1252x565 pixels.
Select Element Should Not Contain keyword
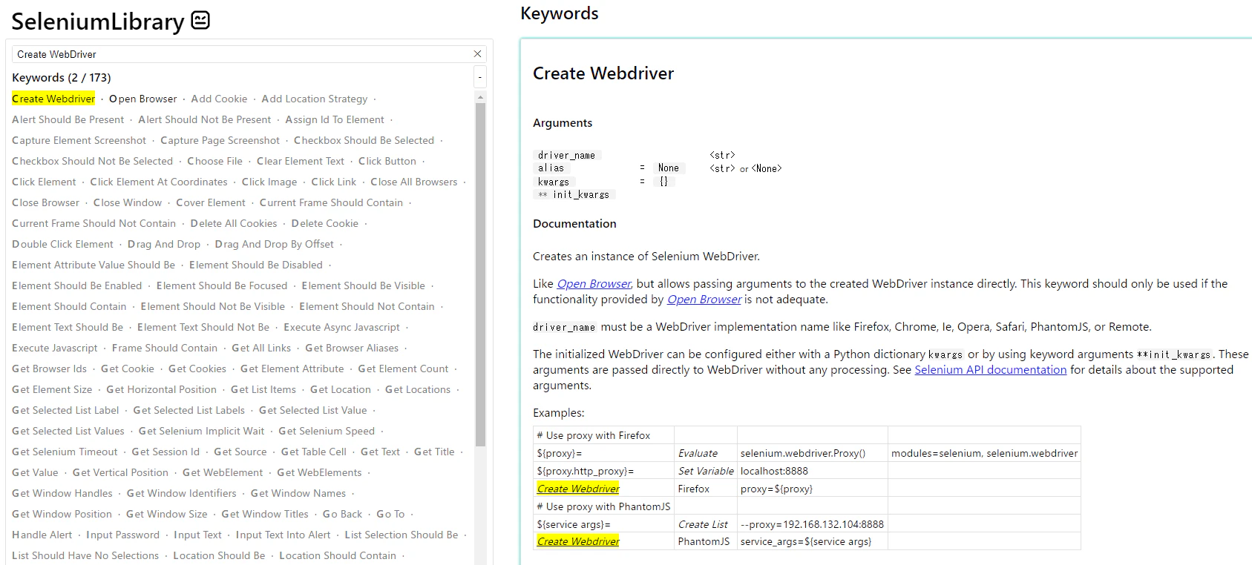click(x=367, y=306)
